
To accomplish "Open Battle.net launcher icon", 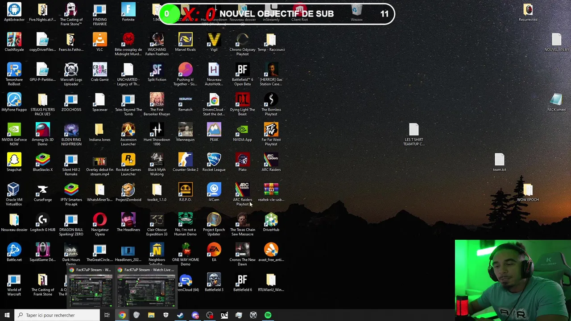I will pos(14,251).
